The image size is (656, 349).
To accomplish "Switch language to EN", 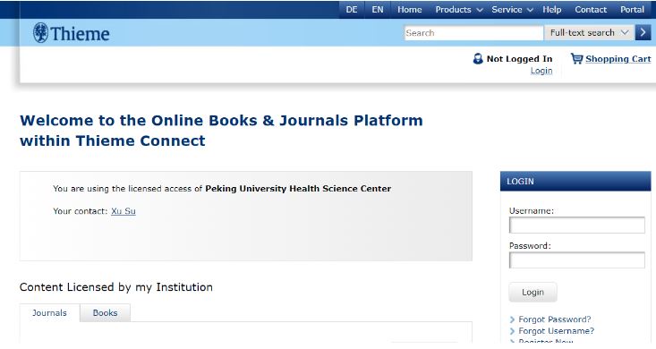I will [378, 10].
